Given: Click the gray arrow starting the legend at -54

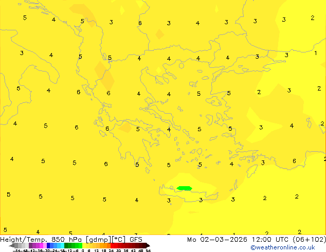Looking at the screenshot, I should coord(12,245).
